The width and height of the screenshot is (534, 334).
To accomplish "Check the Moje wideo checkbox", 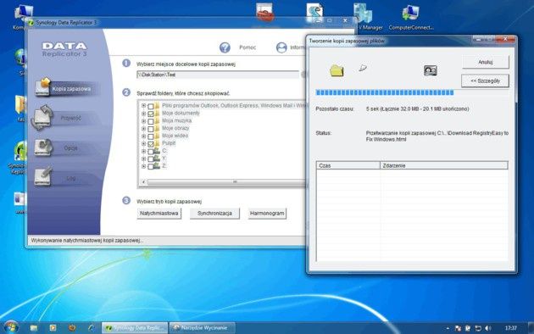I will 151,136.
